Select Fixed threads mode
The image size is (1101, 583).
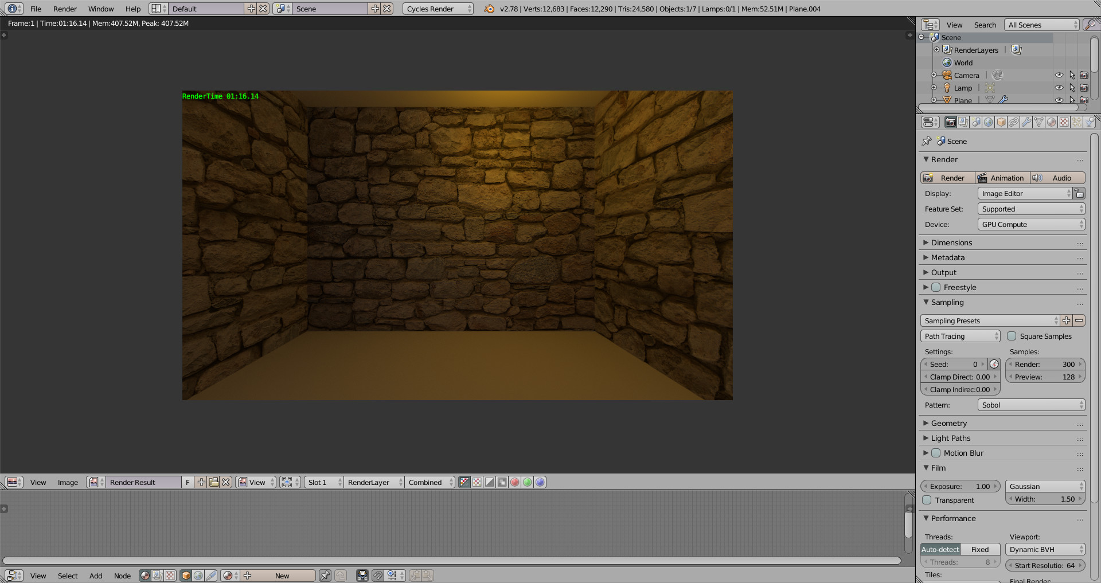click(x=980, y=550)
